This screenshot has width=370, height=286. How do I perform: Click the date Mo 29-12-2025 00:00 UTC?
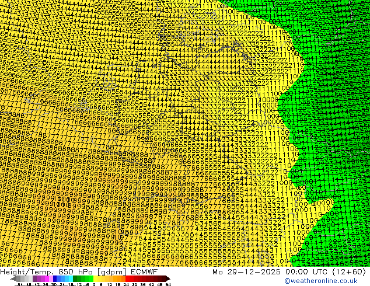click(x=271, y=272)
